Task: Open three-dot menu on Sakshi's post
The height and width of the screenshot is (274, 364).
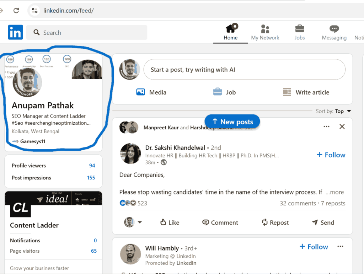Action: tap(326, 127)
